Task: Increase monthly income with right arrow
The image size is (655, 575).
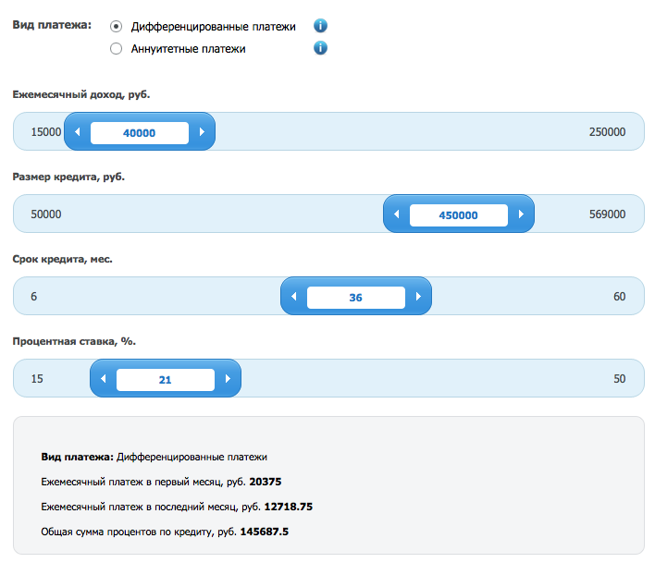Action: tap(202, 132)
